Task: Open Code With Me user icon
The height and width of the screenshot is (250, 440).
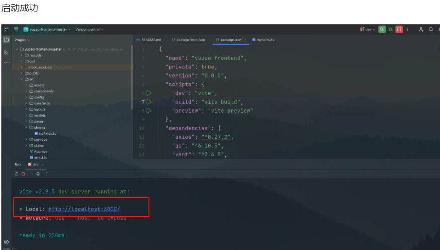Action: [x=421, y=29]
